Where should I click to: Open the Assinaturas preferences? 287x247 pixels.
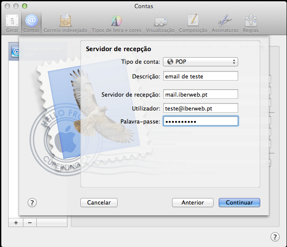point(224,23)
